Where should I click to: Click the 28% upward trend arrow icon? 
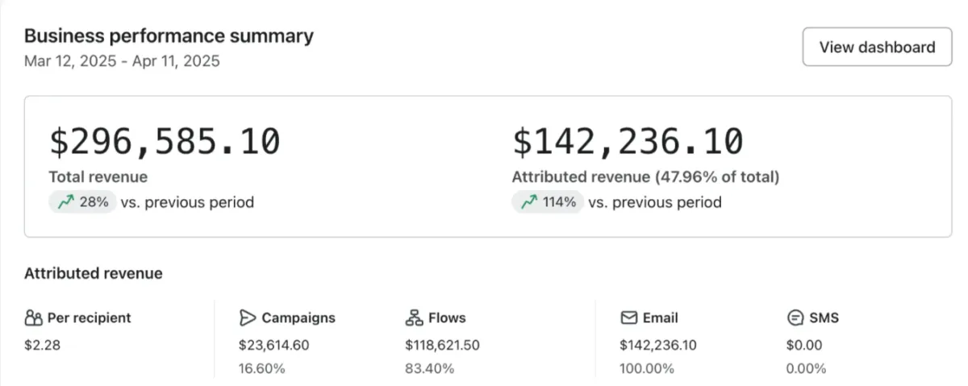[65, 202]
